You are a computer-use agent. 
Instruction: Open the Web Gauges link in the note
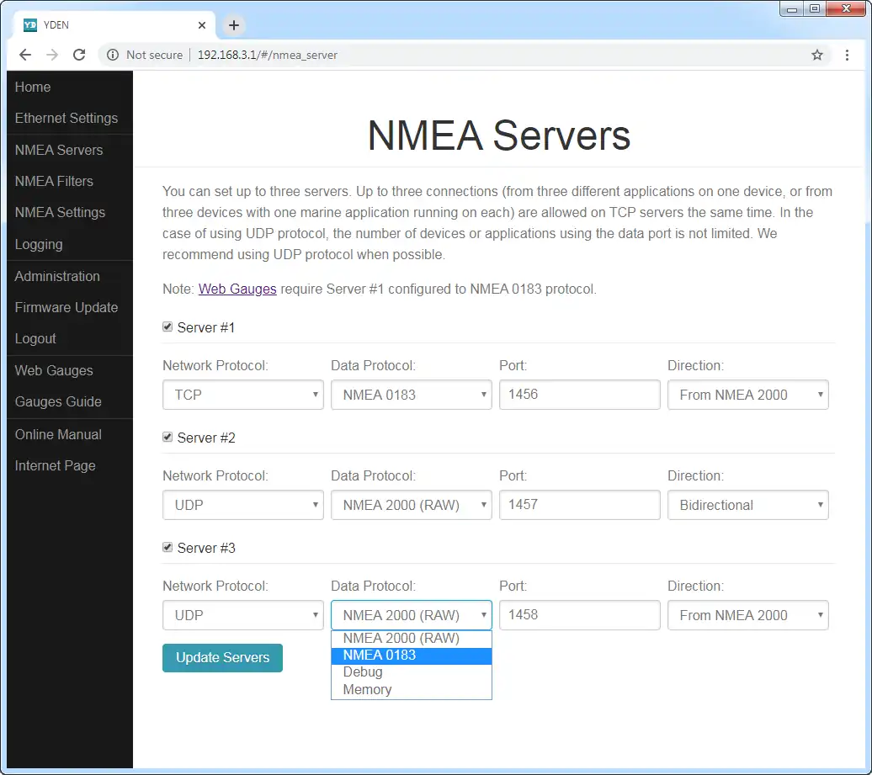237,289
